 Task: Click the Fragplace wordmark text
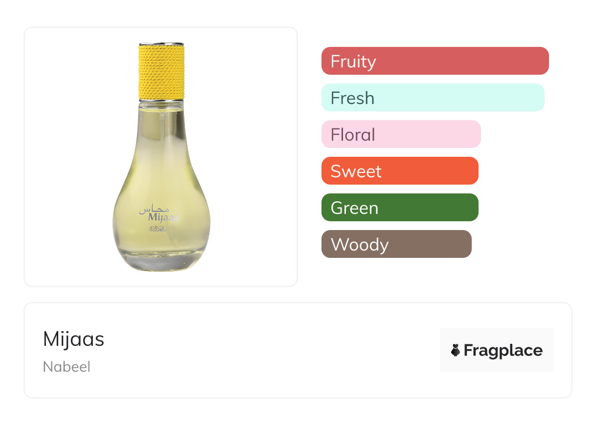point(503,350)
